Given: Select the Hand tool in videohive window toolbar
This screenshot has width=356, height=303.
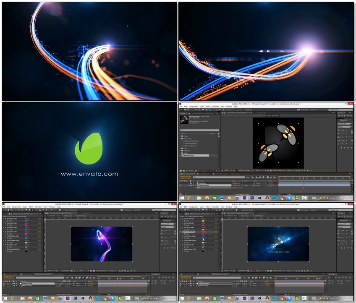Looking at the screenshot, I should (184, 210).
